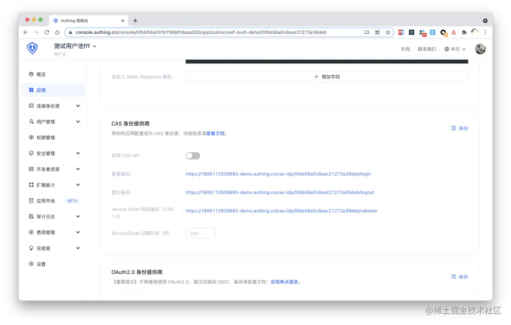This screenshot has width=511, height=325.
Task: Click the CAS validate endpoint URL
Action: (281, 211)
